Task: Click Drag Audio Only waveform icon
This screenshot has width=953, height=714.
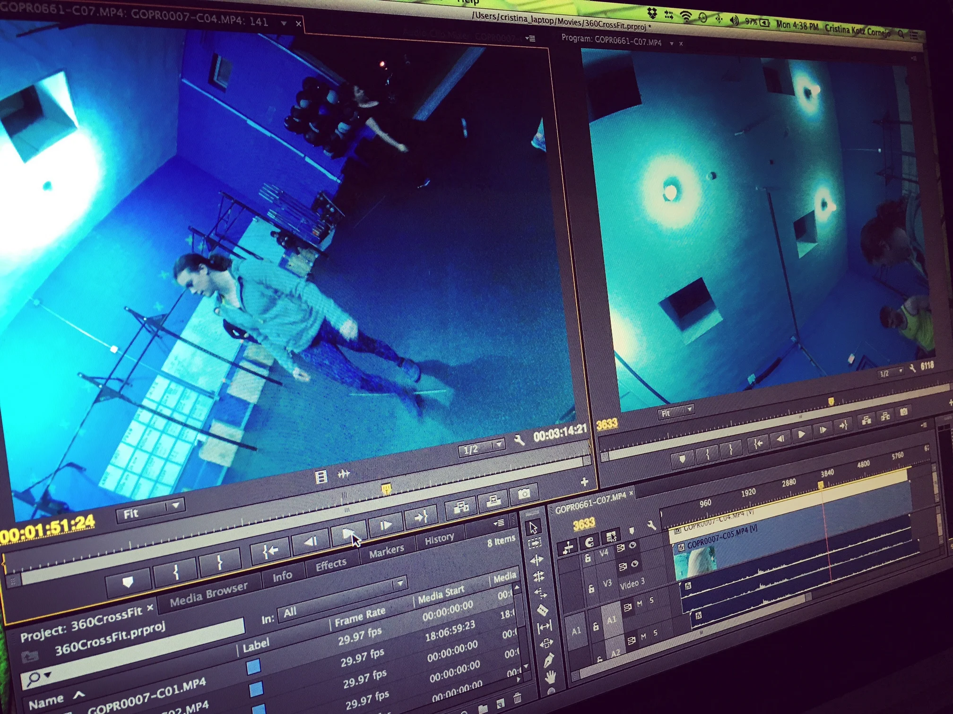Action: (x=344, y=473)
